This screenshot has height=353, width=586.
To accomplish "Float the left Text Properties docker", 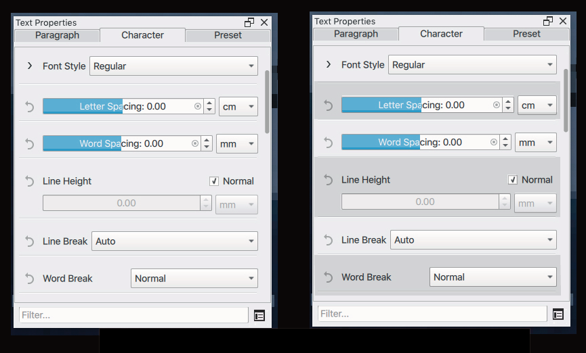I will [249, 23].
